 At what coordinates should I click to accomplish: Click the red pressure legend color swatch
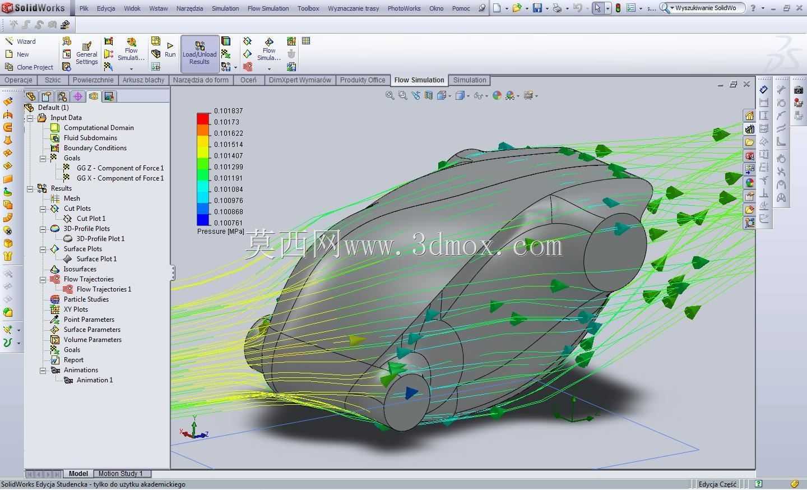pyautogui.click(x=202, y=119)
